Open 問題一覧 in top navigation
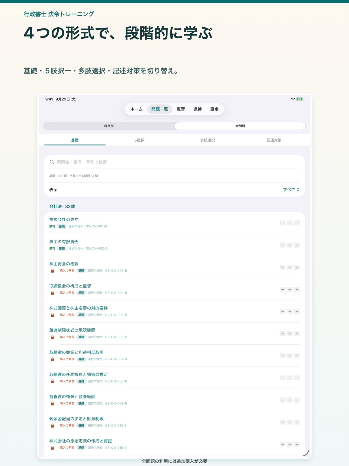Image resolution: width=349 pixels, height=466 pixels. pyautogui.click(x=160, y=109)
